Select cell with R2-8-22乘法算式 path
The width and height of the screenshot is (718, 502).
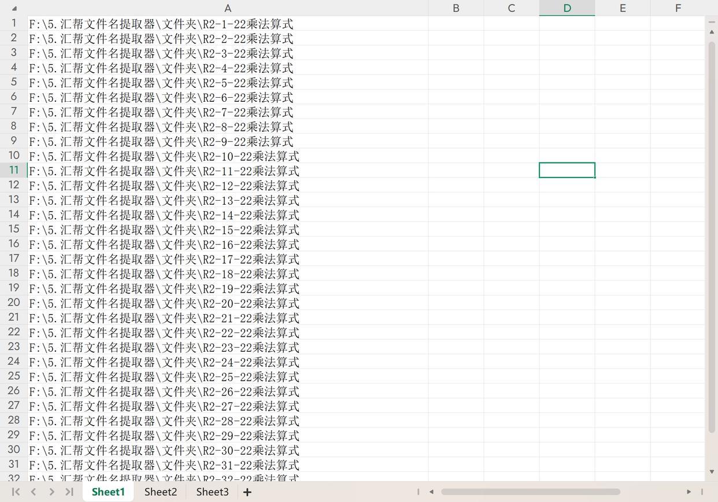(228, 126)
